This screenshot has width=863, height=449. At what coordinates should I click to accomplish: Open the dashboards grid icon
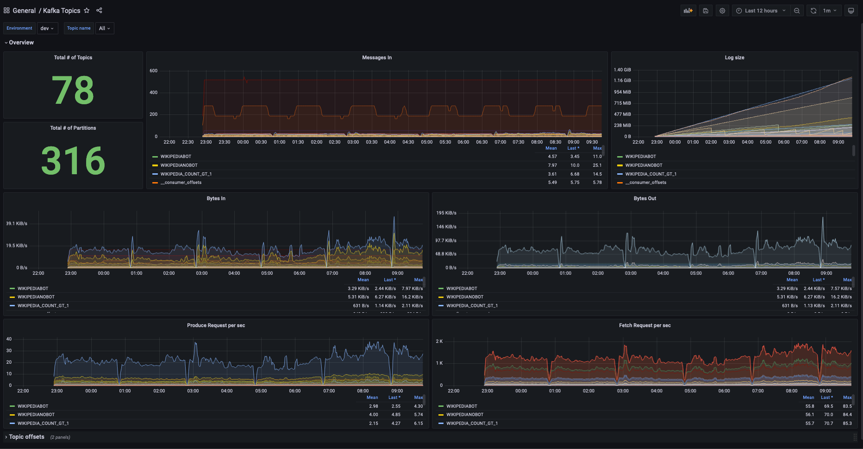coord(6,10)
